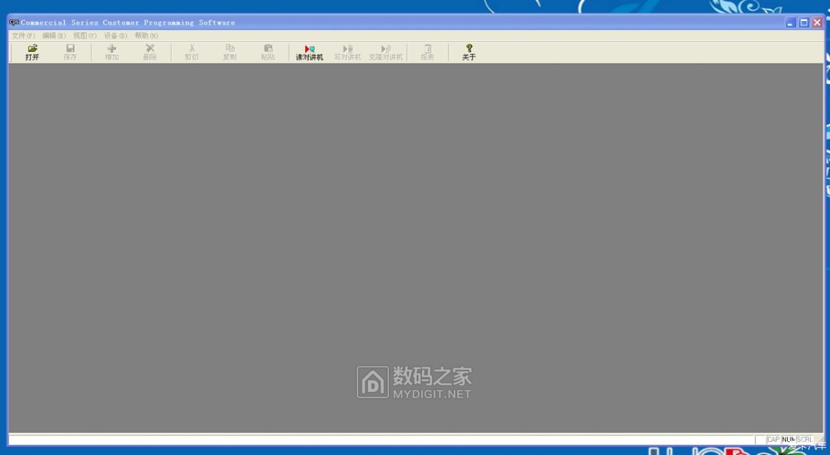
Task: Click the 剪切 (Cut) toolbar icon
Action: pyautogui.click(x=192, y=52)
